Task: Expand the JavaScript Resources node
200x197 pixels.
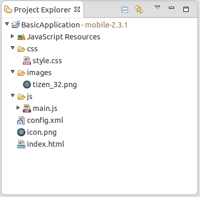Action: coord(12,36)
